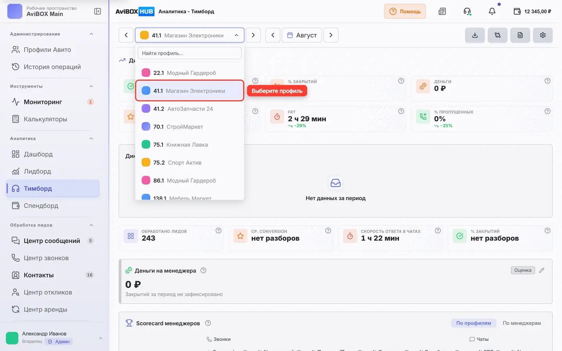
Task: Select profile 70.1 СтройМаркет
Action: 190,127
